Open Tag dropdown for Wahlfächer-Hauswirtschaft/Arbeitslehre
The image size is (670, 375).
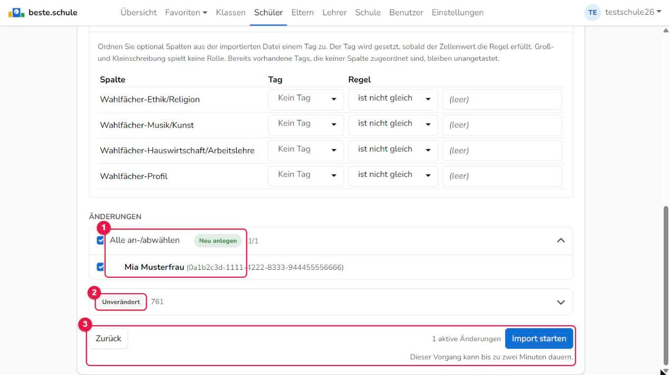tap(306, 151)
